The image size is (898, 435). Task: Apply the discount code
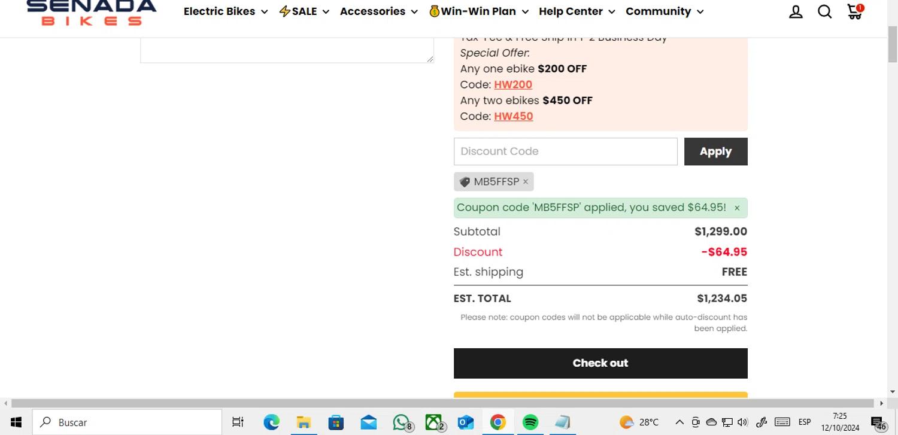(716, 151)
